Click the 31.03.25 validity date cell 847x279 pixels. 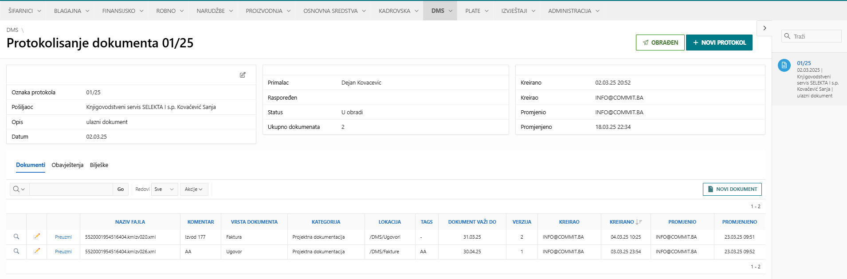tap(472, 237)
